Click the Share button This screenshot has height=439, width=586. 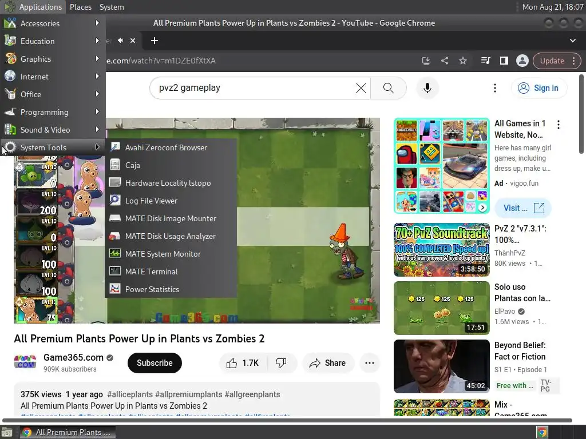tap(328, 363)
